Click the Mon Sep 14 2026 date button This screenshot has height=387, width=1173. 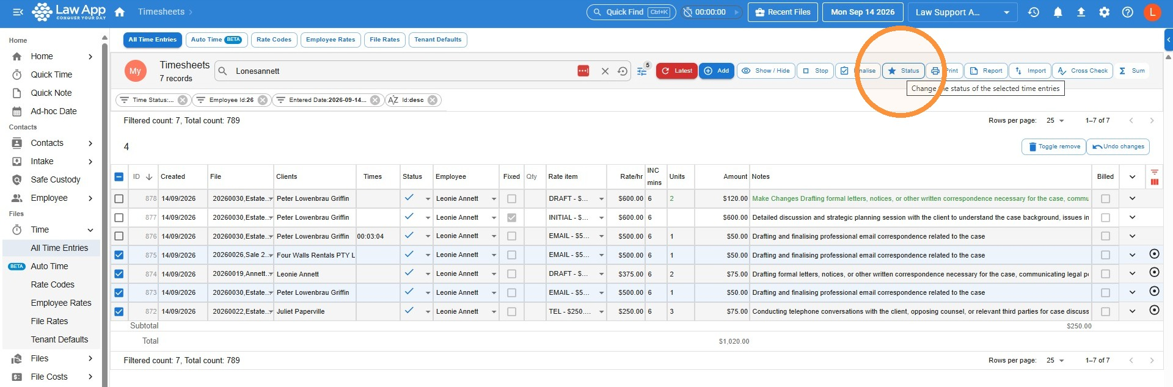click(x=863, y=12)
